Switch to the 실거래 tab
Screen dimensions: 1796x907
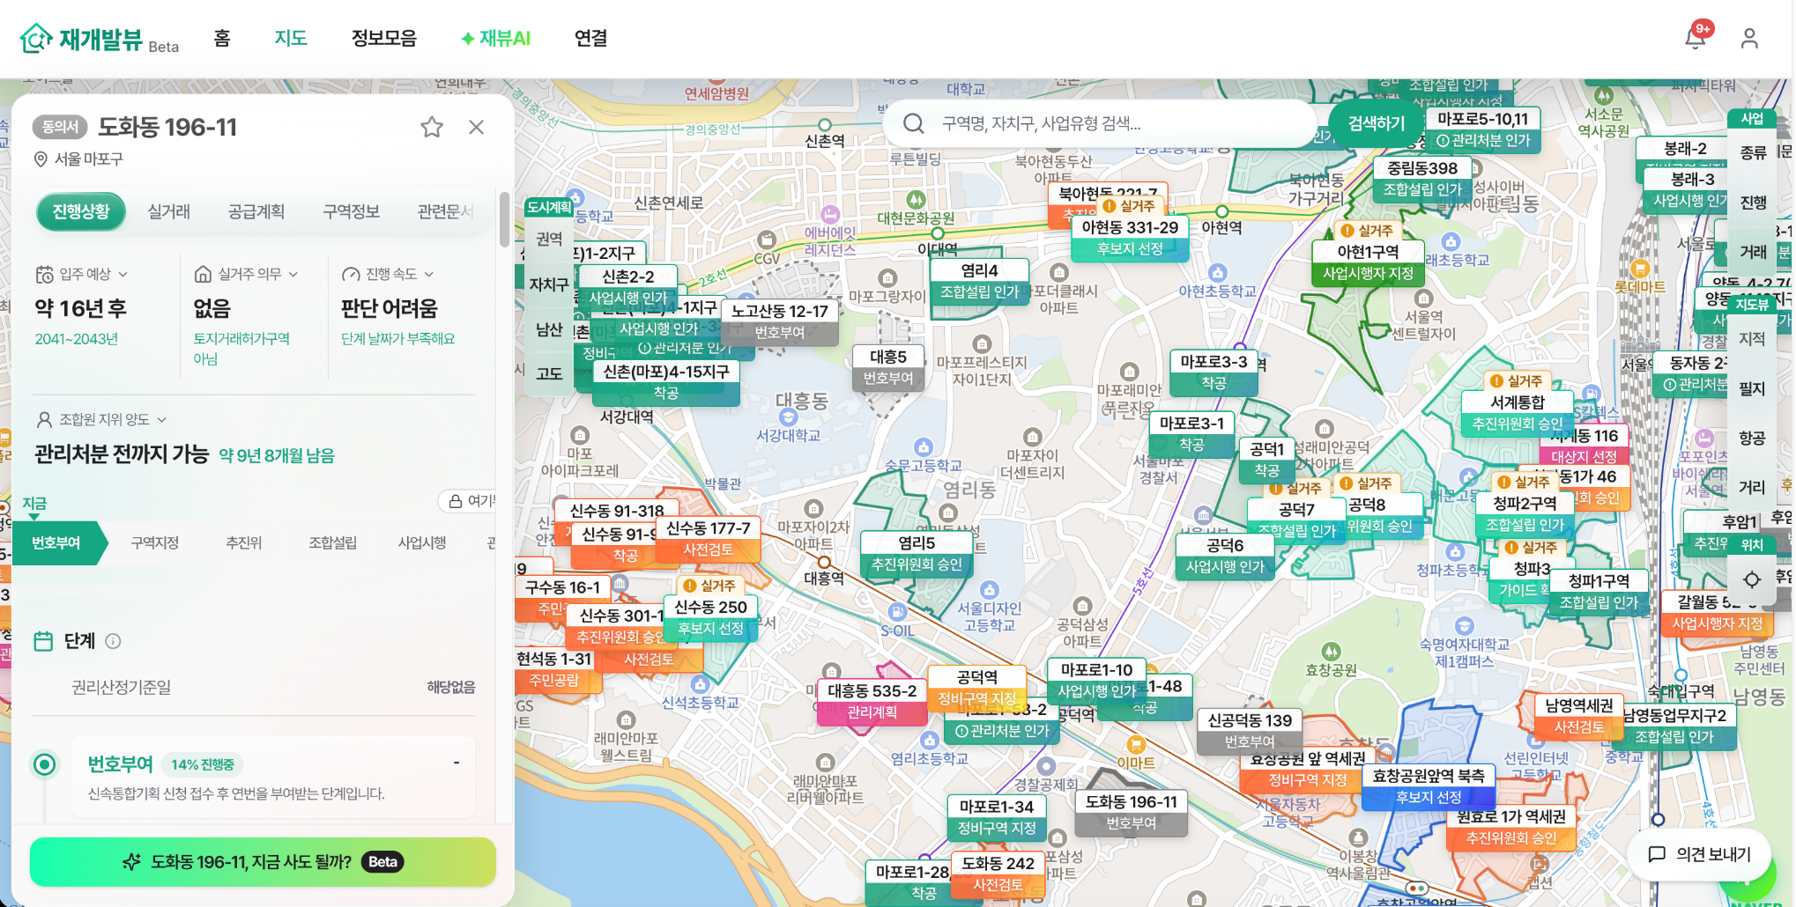[169, 211]
